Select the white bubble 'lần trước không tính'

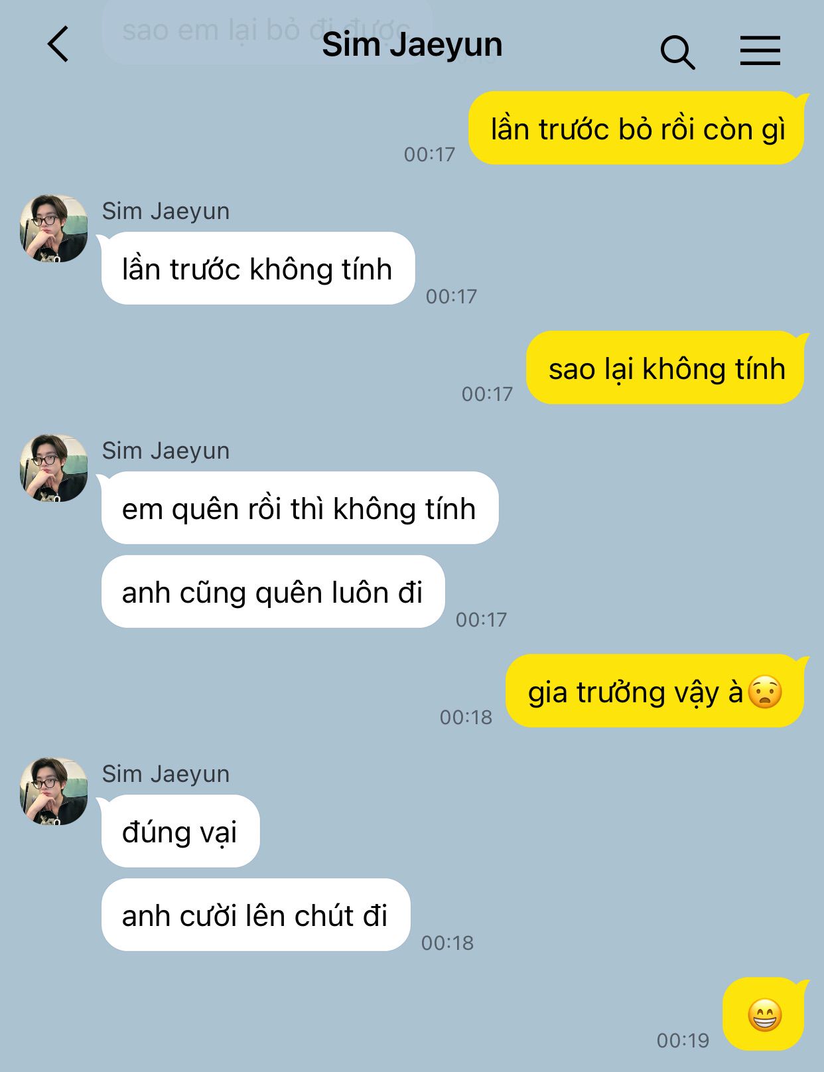pyautogui.click(x=257, y=268)
